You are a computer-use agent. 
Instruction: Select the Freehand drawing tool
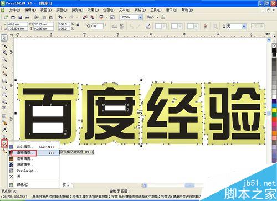coord(4,66)
